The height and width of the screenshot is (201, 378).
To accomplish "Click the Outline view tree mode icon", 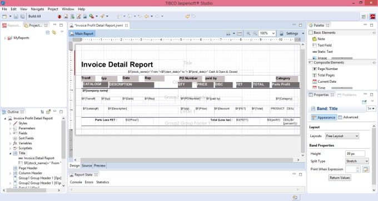I will coord(42,112).
